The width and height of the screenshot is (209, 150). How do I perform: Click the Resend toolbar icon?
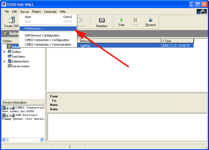coord(151,20)
